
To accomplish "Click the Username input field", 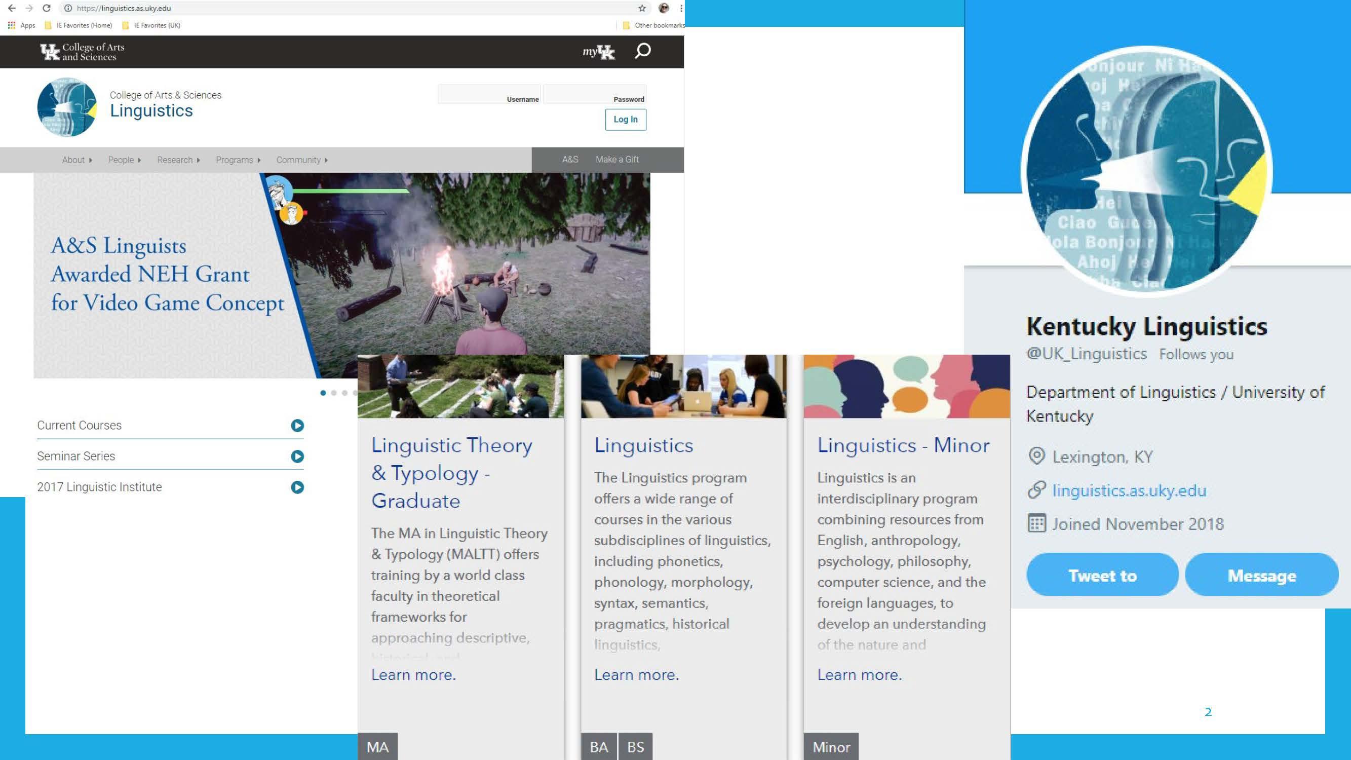I will pyautogui.click(x=489, y=94).
